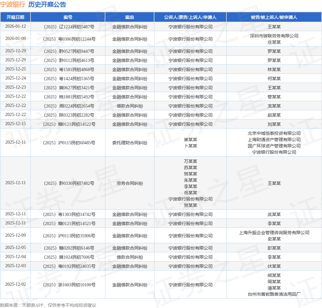Click the 宁波银行 title text
Image resolution: width=322 pixels, height=308 pixels.
coord(13,4)
